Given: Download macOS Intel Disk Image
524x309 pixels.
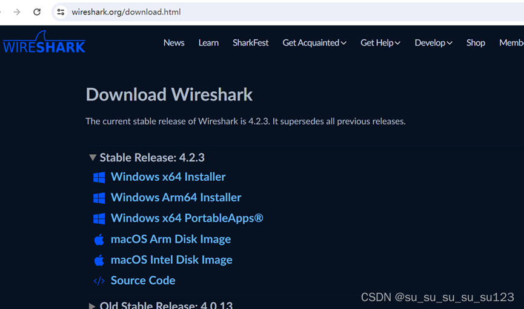Looking at the screenshot, I should tap(171, 260).
